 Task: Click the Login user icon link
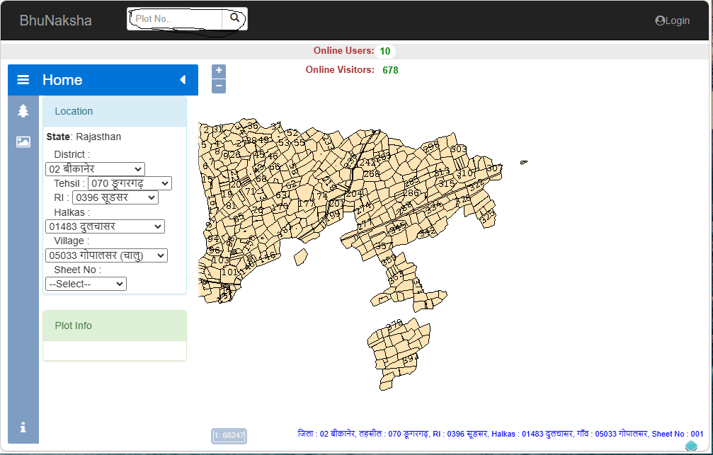672,21
